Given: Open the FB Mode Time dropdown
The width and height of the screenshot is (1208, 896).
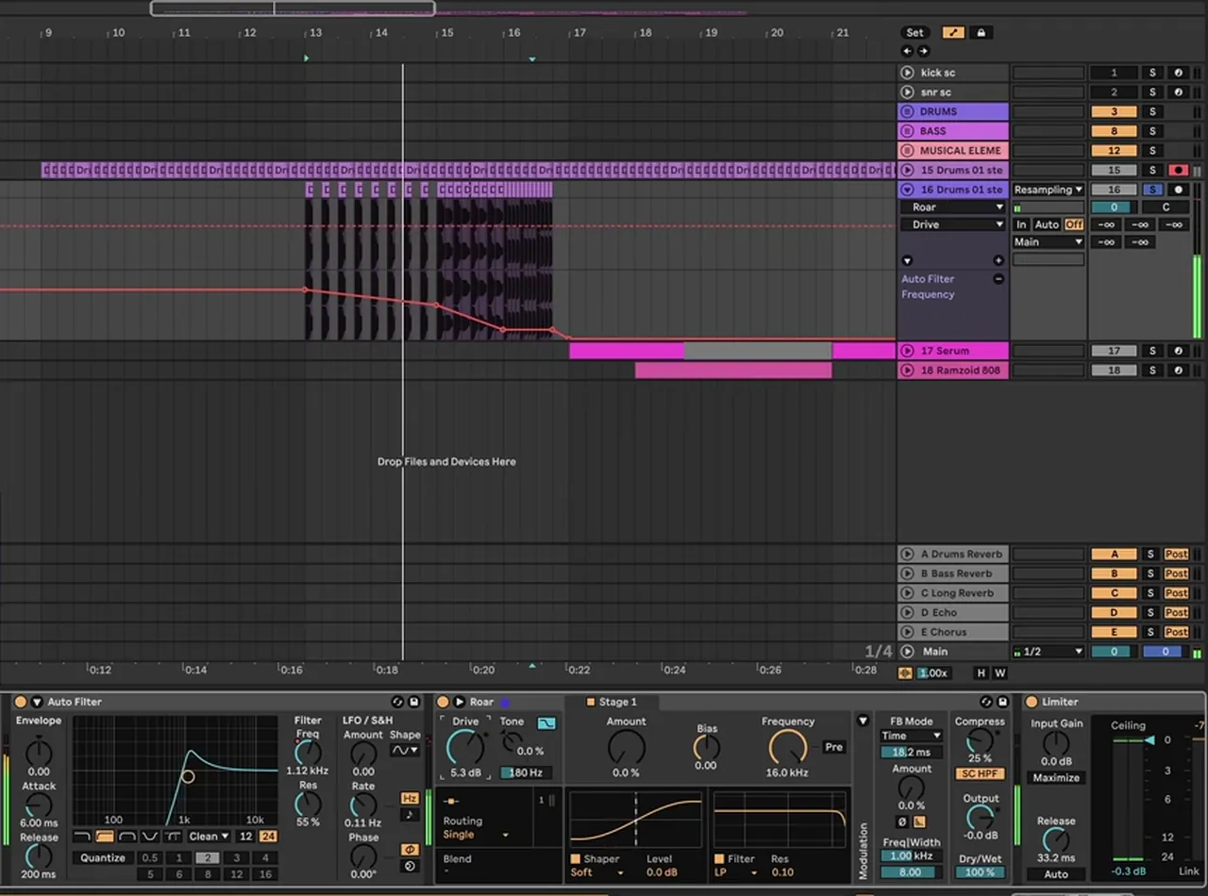Looking at the screenshot, I should [x=912, y=736].
